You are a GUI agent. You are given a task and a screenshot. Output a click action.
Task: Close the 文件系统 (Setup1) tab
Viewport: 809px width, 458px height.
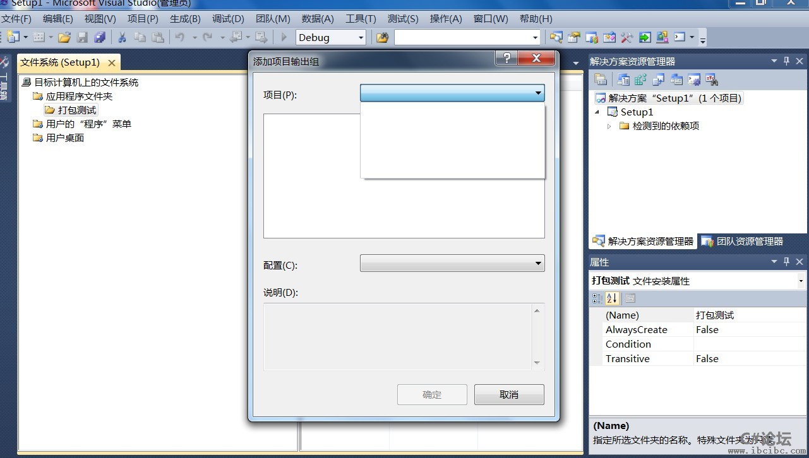pyautogui.click(x=112, y=62)
